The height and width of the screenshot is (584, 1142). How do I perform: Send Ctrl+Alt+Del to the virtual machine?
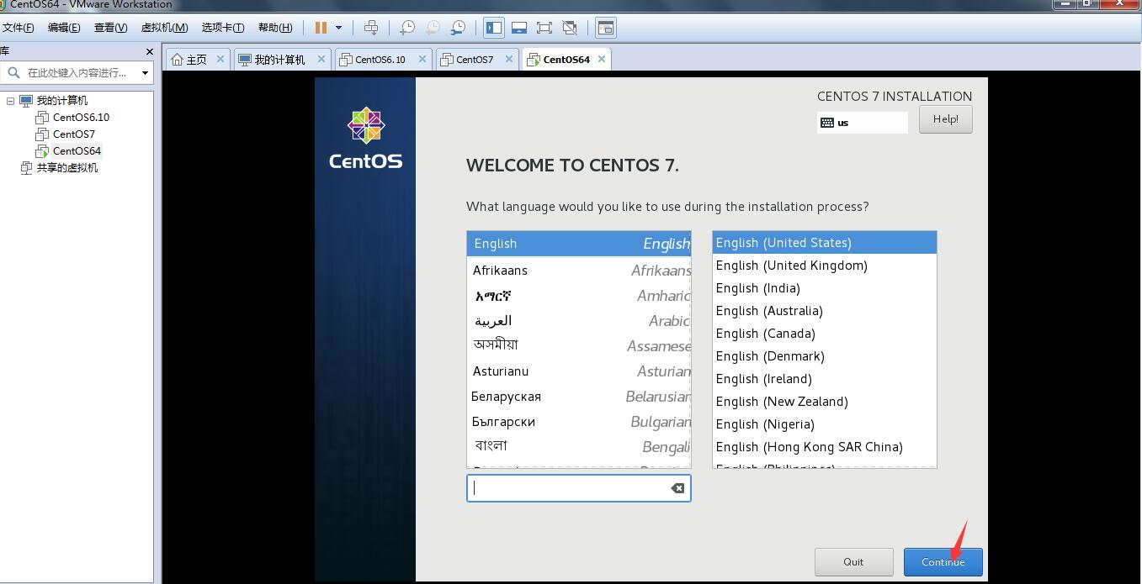click(x=371, y=28)
